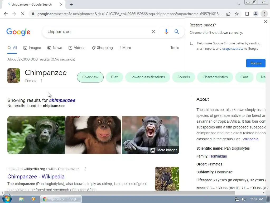This screenshot has height=203, width=270.
Task: Select the Diet chip
Action: (114, 77)
